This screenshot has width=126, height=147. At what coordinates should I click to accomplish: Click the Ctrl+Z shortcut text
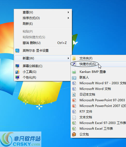[62, 43]
